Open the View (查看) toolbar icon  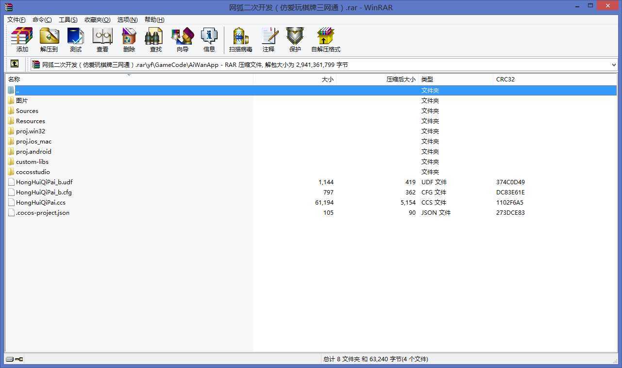(x=102, y=40)
